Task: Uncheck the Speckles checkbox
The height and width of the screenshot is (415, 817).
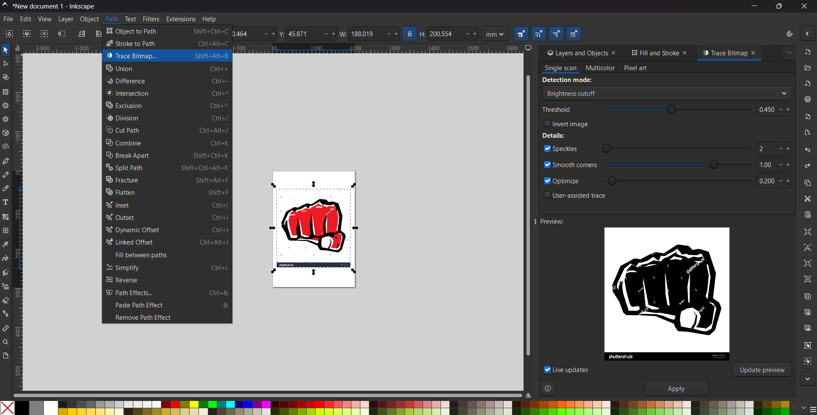Action: pos(547,148)
